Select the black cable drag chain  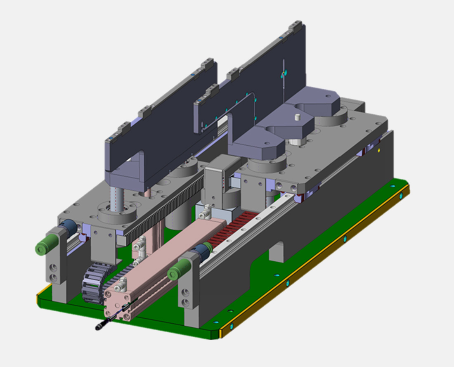[96, 283]
